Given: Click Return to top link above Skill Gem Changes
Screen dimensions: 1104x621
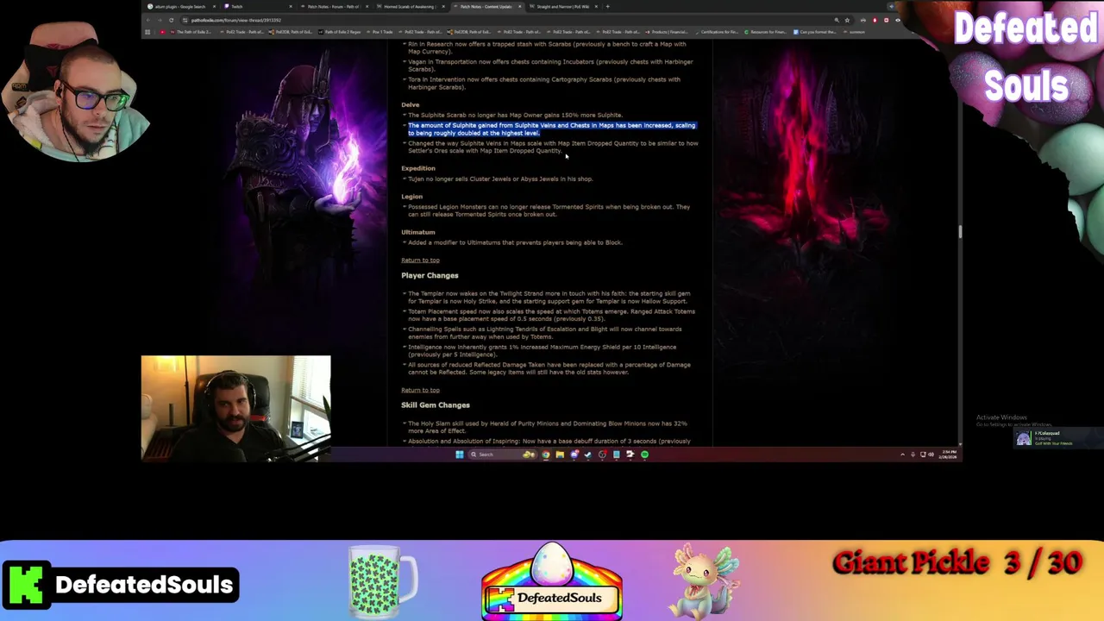Looking at the screenshot, I should point(420,390).
